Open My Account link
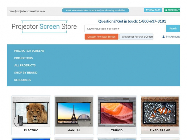The height and width of the screenshot is (140, 187). tap(173, 37)
